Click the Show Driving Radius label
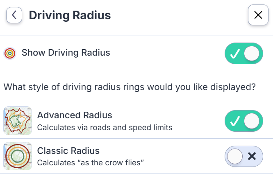 (x=66, y=53)
